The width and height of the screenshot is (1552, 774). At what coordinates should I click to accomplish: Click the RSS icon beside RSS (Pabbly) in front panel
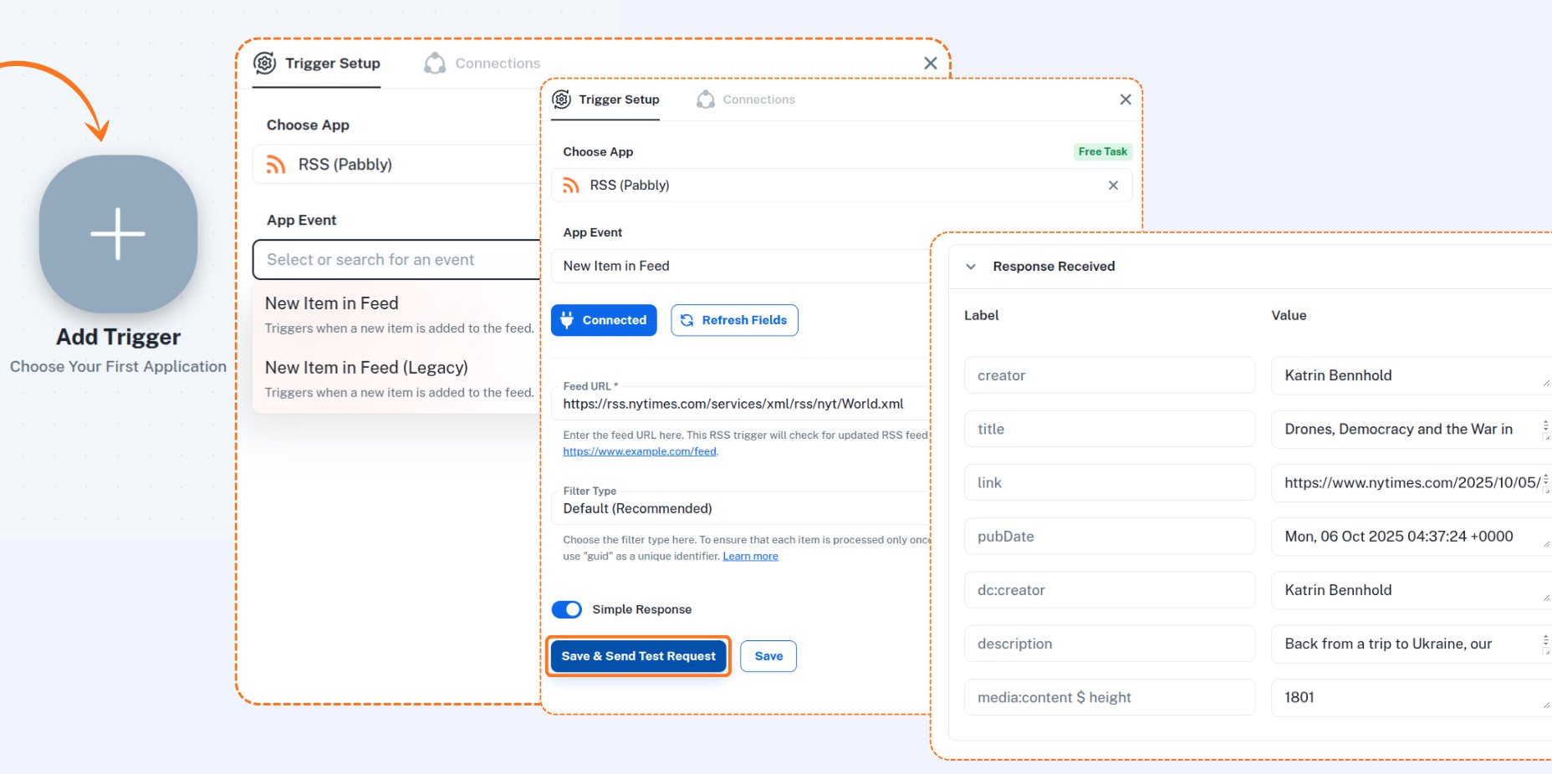[571, 186]
